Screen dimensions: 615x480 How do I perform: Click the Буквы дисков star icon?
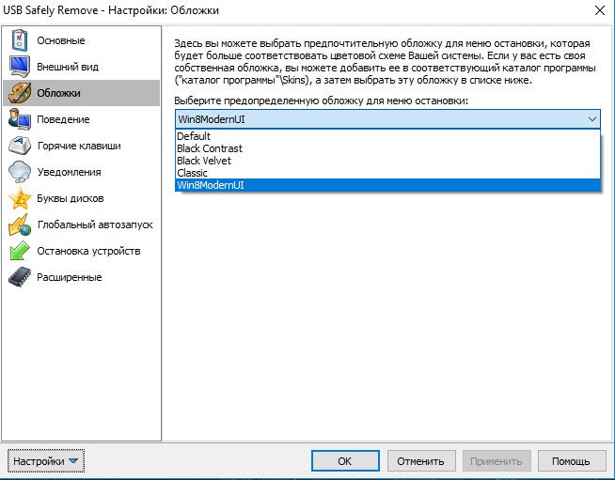20,198
